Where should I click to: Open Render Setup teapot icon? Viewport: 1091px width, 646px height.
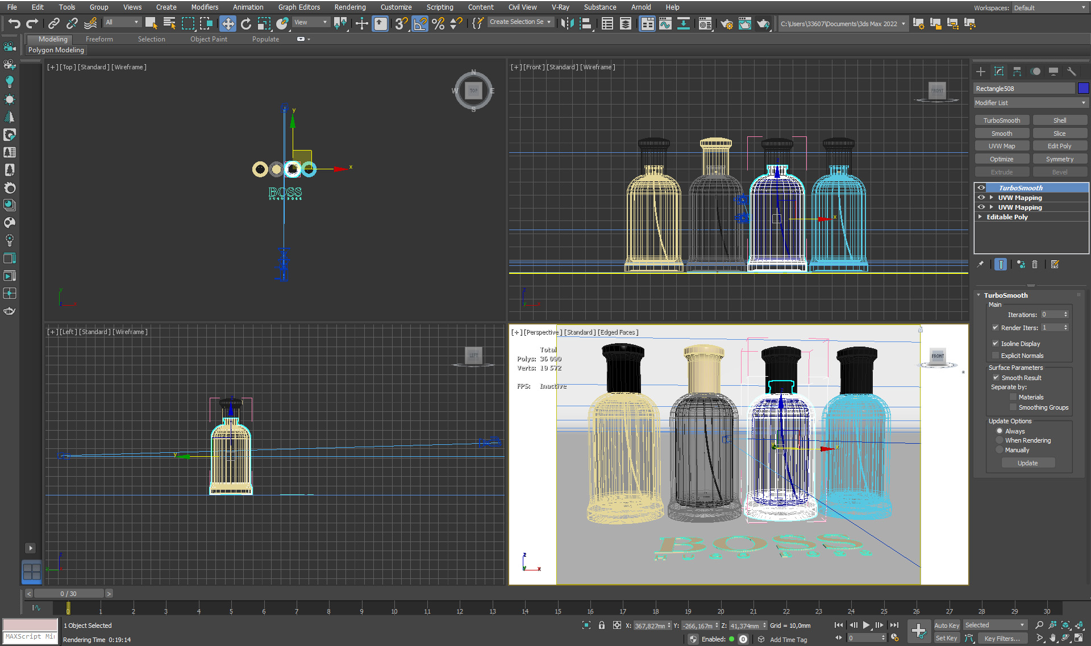click(727, 23)
